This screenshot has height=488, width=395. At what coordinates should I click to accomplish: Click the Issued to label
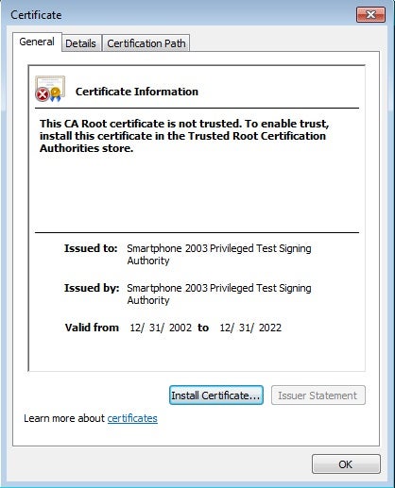(x=91, y=248)
